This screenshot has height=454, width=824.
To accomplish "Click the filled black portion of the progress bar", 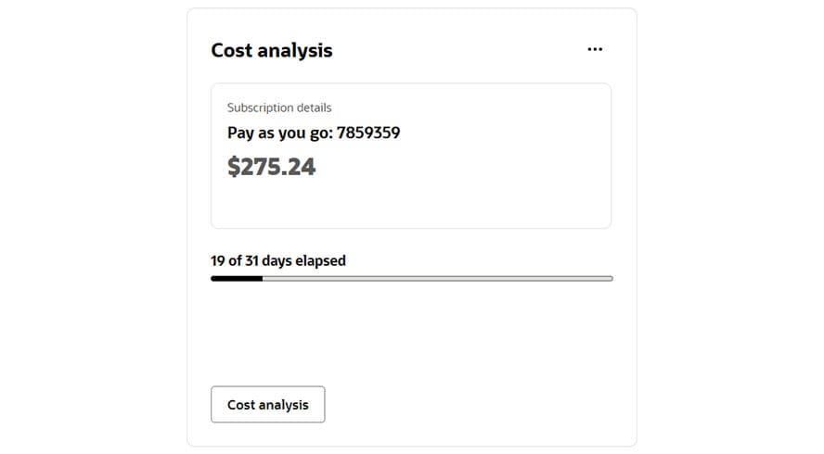I will 237,278.
